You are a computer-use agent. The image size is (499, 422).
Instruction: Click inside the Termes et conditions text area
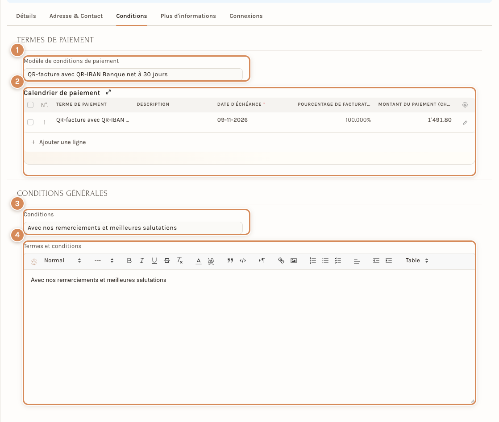tap(249, 336)
